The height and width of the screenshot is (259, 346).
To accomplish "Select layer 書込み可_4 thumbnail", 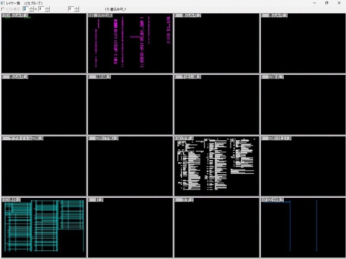I will (x=44, y=104).
